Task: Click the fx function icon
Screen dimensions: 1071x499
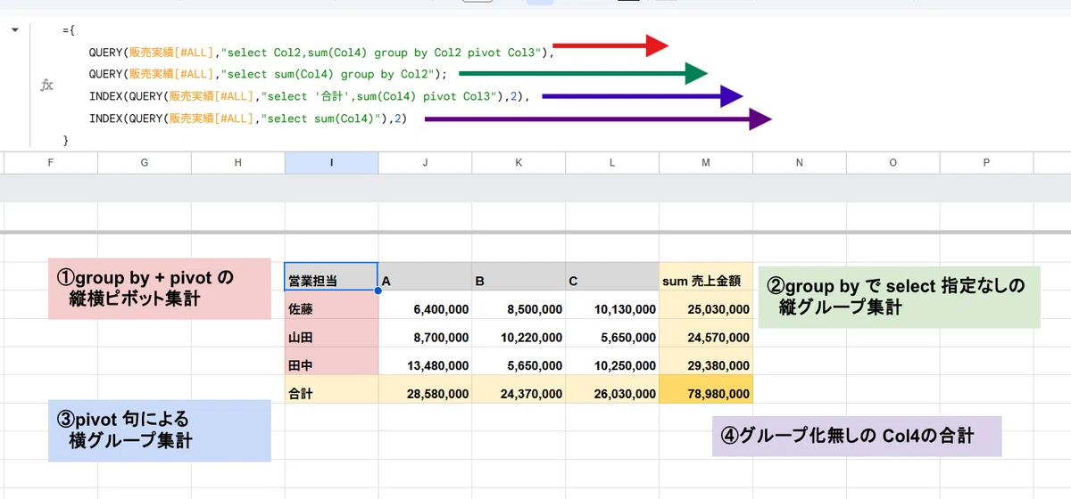Action: (x=47, y=86)
